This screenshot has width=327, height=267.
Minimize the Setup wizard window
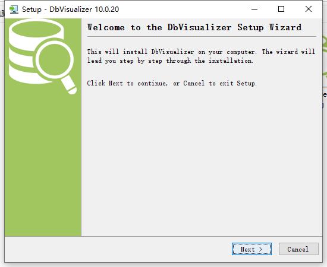coord(254,9)
